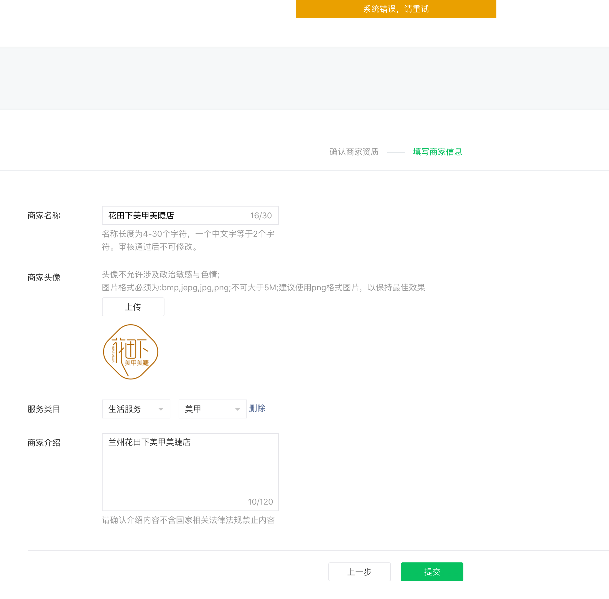Click the 上传 upload button
Viewport: 609px width, 599px height.
click(x=133, y=307)
